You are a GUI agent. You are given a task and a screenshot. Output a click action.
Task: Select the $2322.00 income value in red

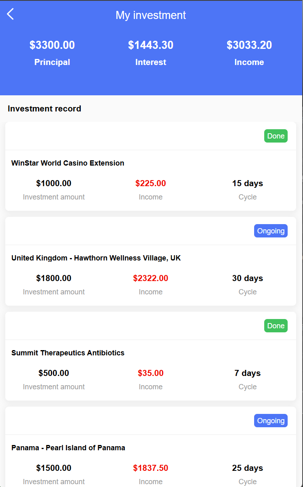click(x=151, y=278)
